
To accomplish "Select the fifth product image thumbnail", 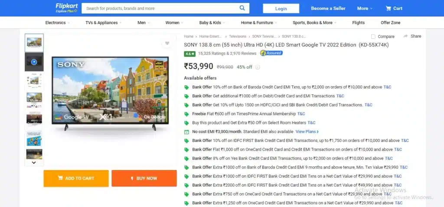I will 34,119.
